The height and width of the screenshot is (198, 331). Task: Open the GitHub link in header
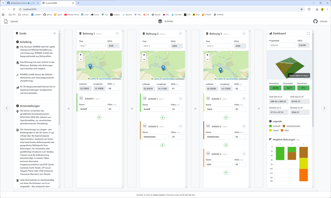316,21
